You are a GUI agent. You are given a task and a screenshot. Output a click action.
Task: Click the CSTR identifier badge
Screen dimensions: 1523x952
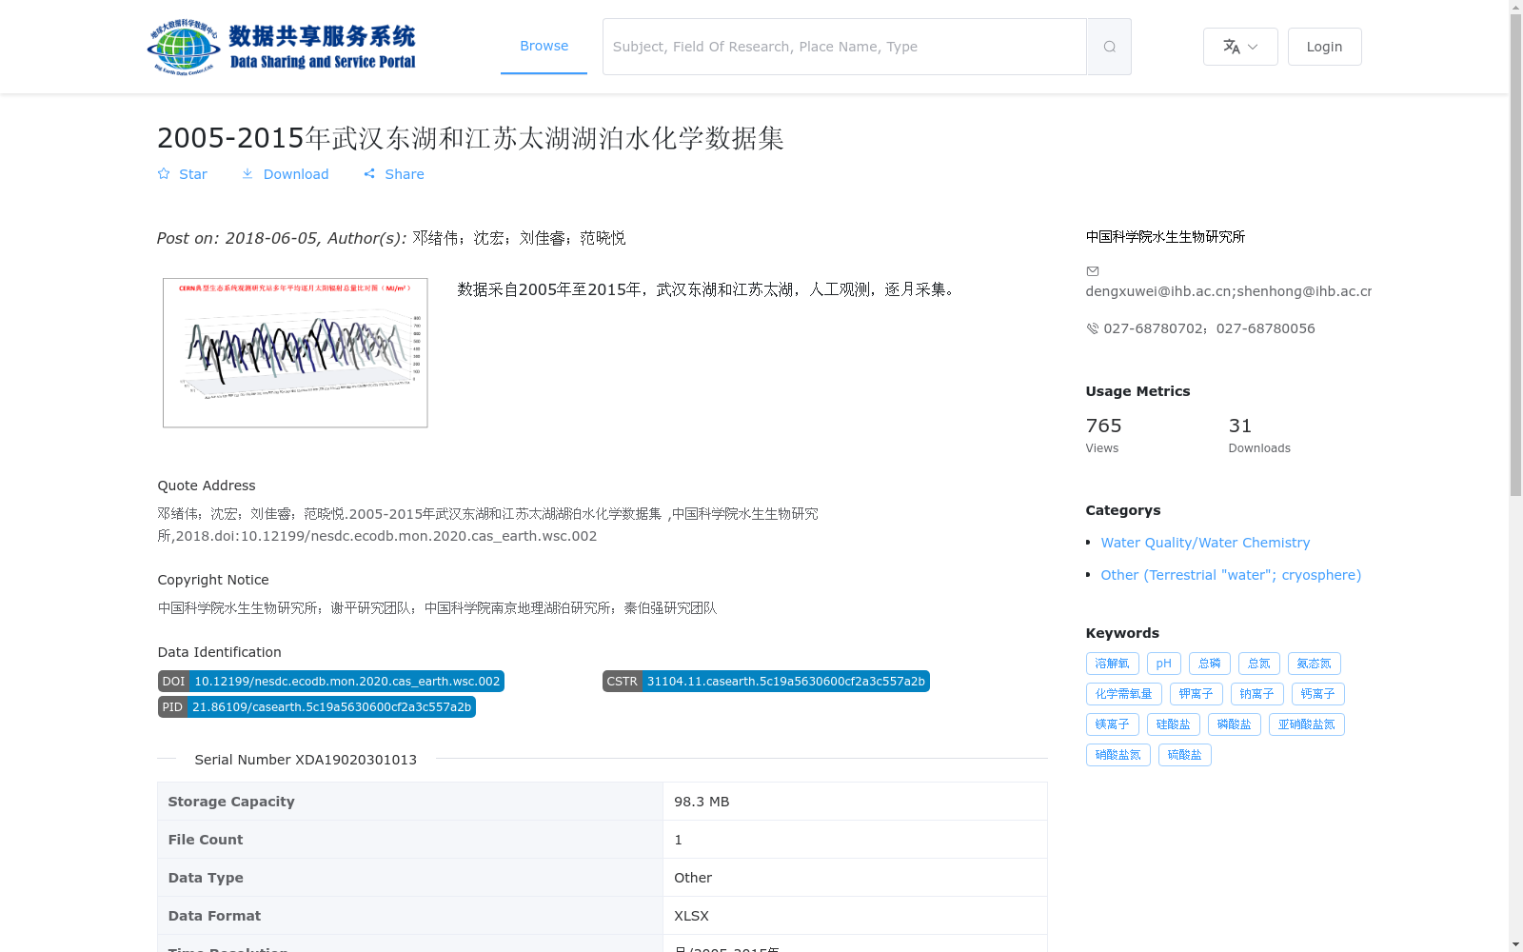tap(765, 682)
